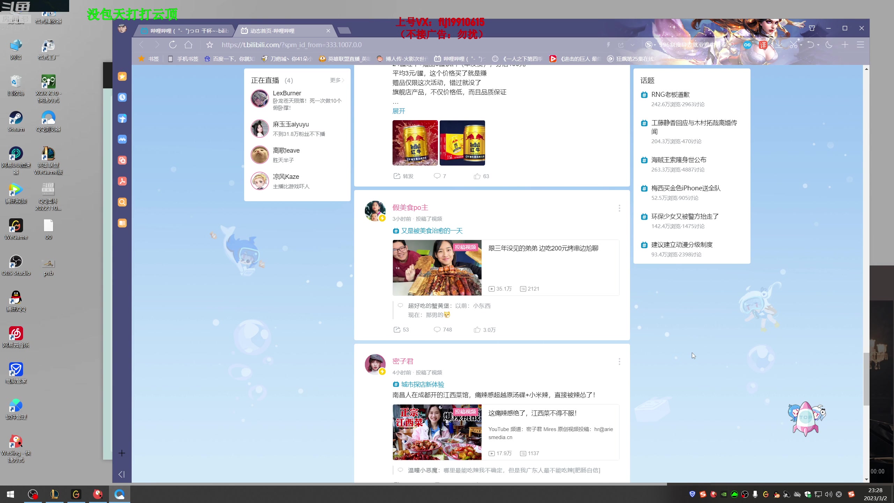Open the 狂飙第25集 bookmark

tap(632, 59)
